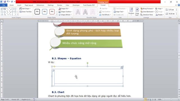Screen dimensions: 180x101
Task: Open Align Text dropdown
Action: [x=119, y=12]
